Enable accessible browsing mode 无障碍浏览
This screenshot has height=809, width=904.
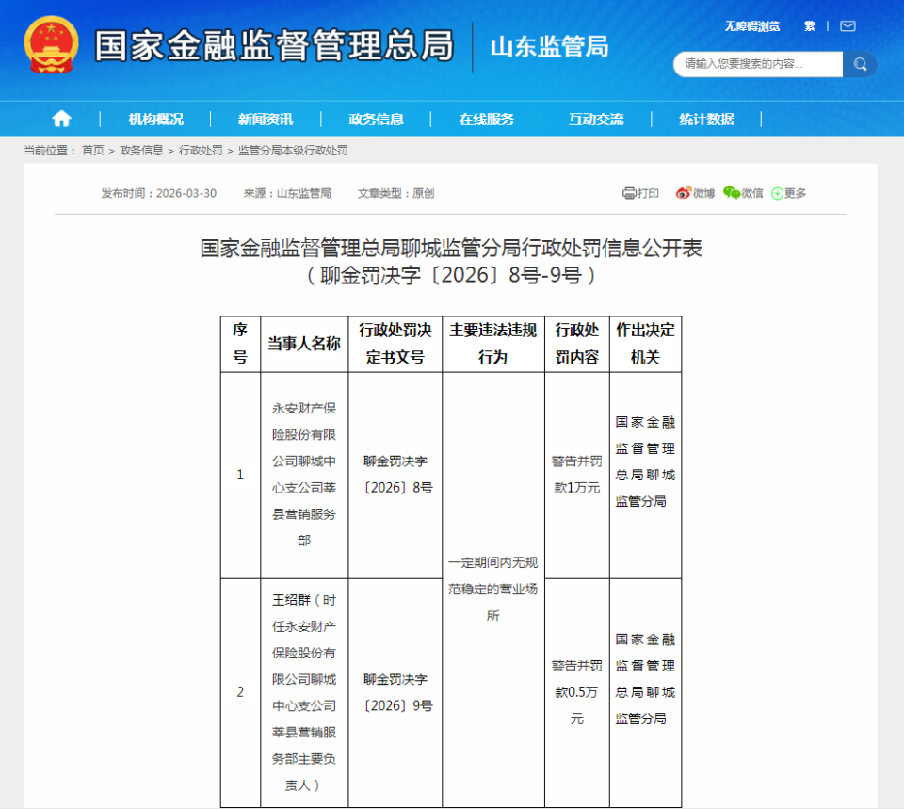point(753,26)
